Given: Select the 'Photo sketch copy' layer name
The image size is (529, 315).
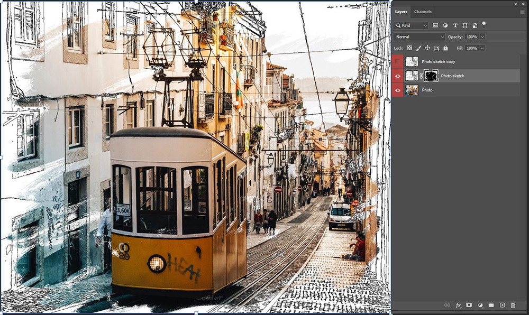Looking at the screenshot, I should tap(438, 62).
